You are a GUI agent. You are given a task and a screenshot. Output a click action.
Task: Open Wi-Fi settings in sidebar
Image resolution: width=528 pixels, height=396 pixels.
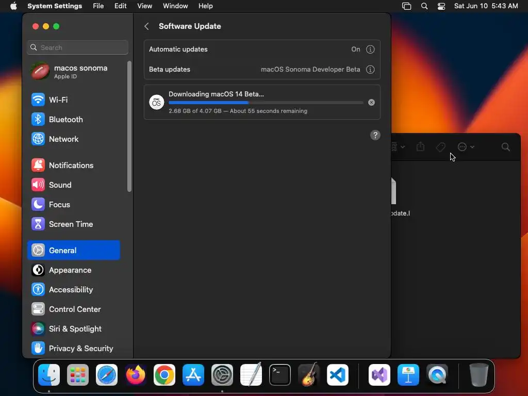click(x=73, y=100)
